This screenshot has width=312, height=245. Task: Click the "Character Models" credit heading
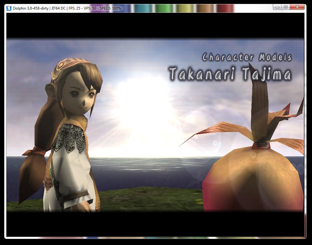coord(247,57)
